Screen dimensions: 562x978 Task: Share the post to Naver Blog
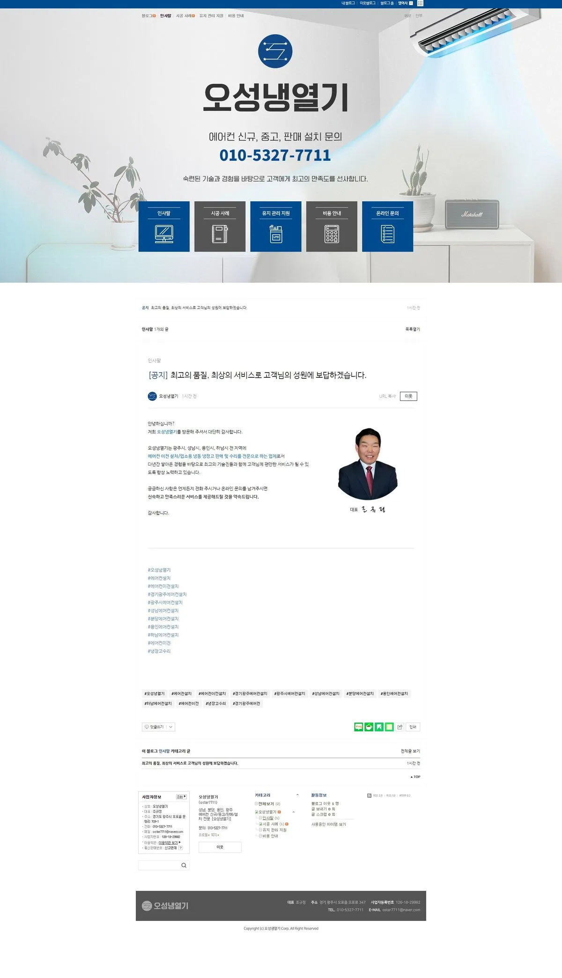358,727
